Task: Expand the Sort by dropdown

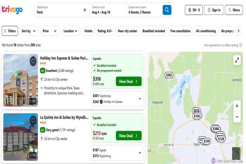Action: pyautogui.click(x=29, y=31)
